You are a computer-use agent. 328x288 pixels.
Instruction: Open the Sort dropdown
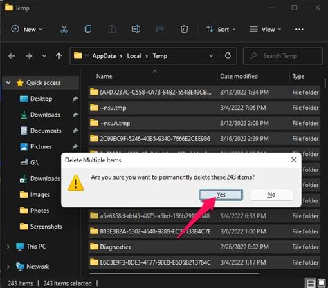[x=221, y=29]
